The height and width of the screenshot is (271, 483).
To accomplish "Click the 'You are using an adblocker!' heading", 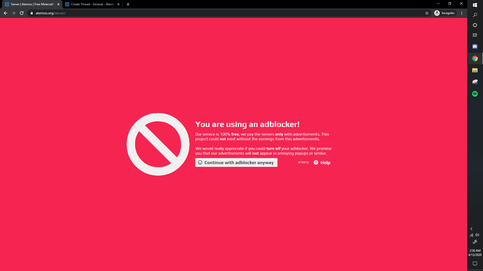I will [247, 124].
